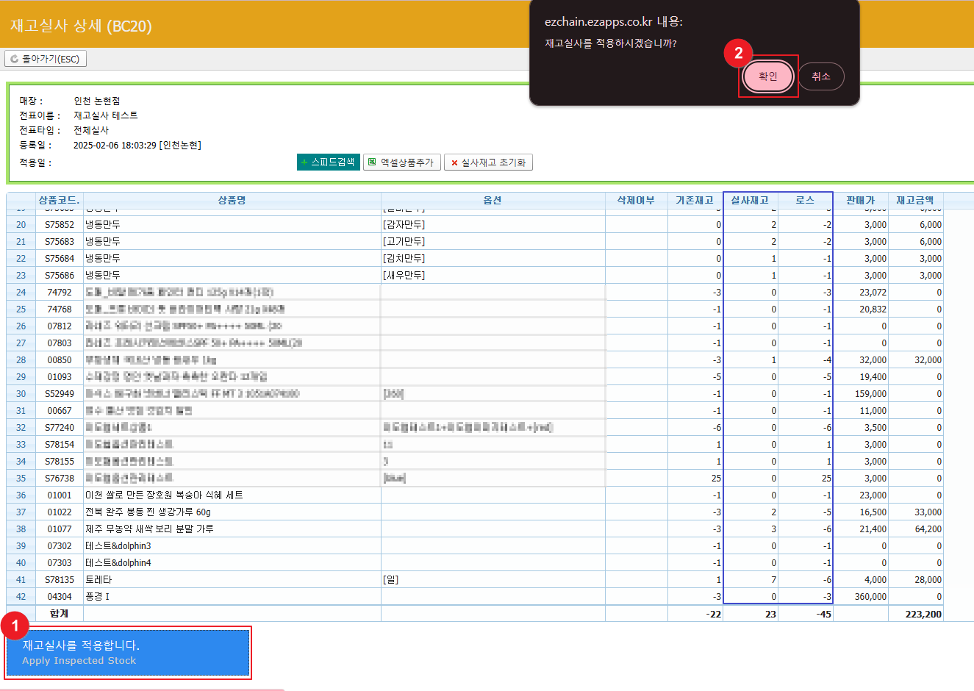Click the Excel icon 엑셀상품추가
974x691 pixels.
[401, 162]
